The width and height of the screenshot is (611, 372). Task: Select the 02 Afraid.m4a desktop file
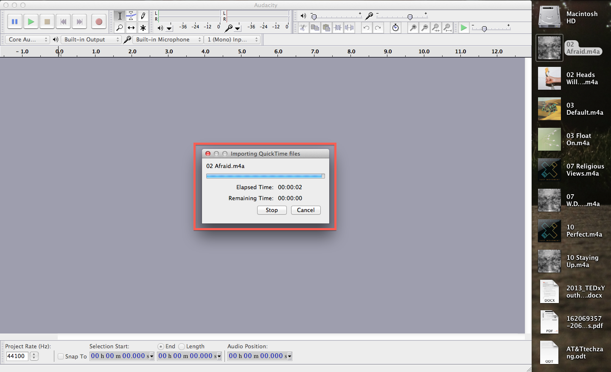pyautogui.click(x=549, y=48)
